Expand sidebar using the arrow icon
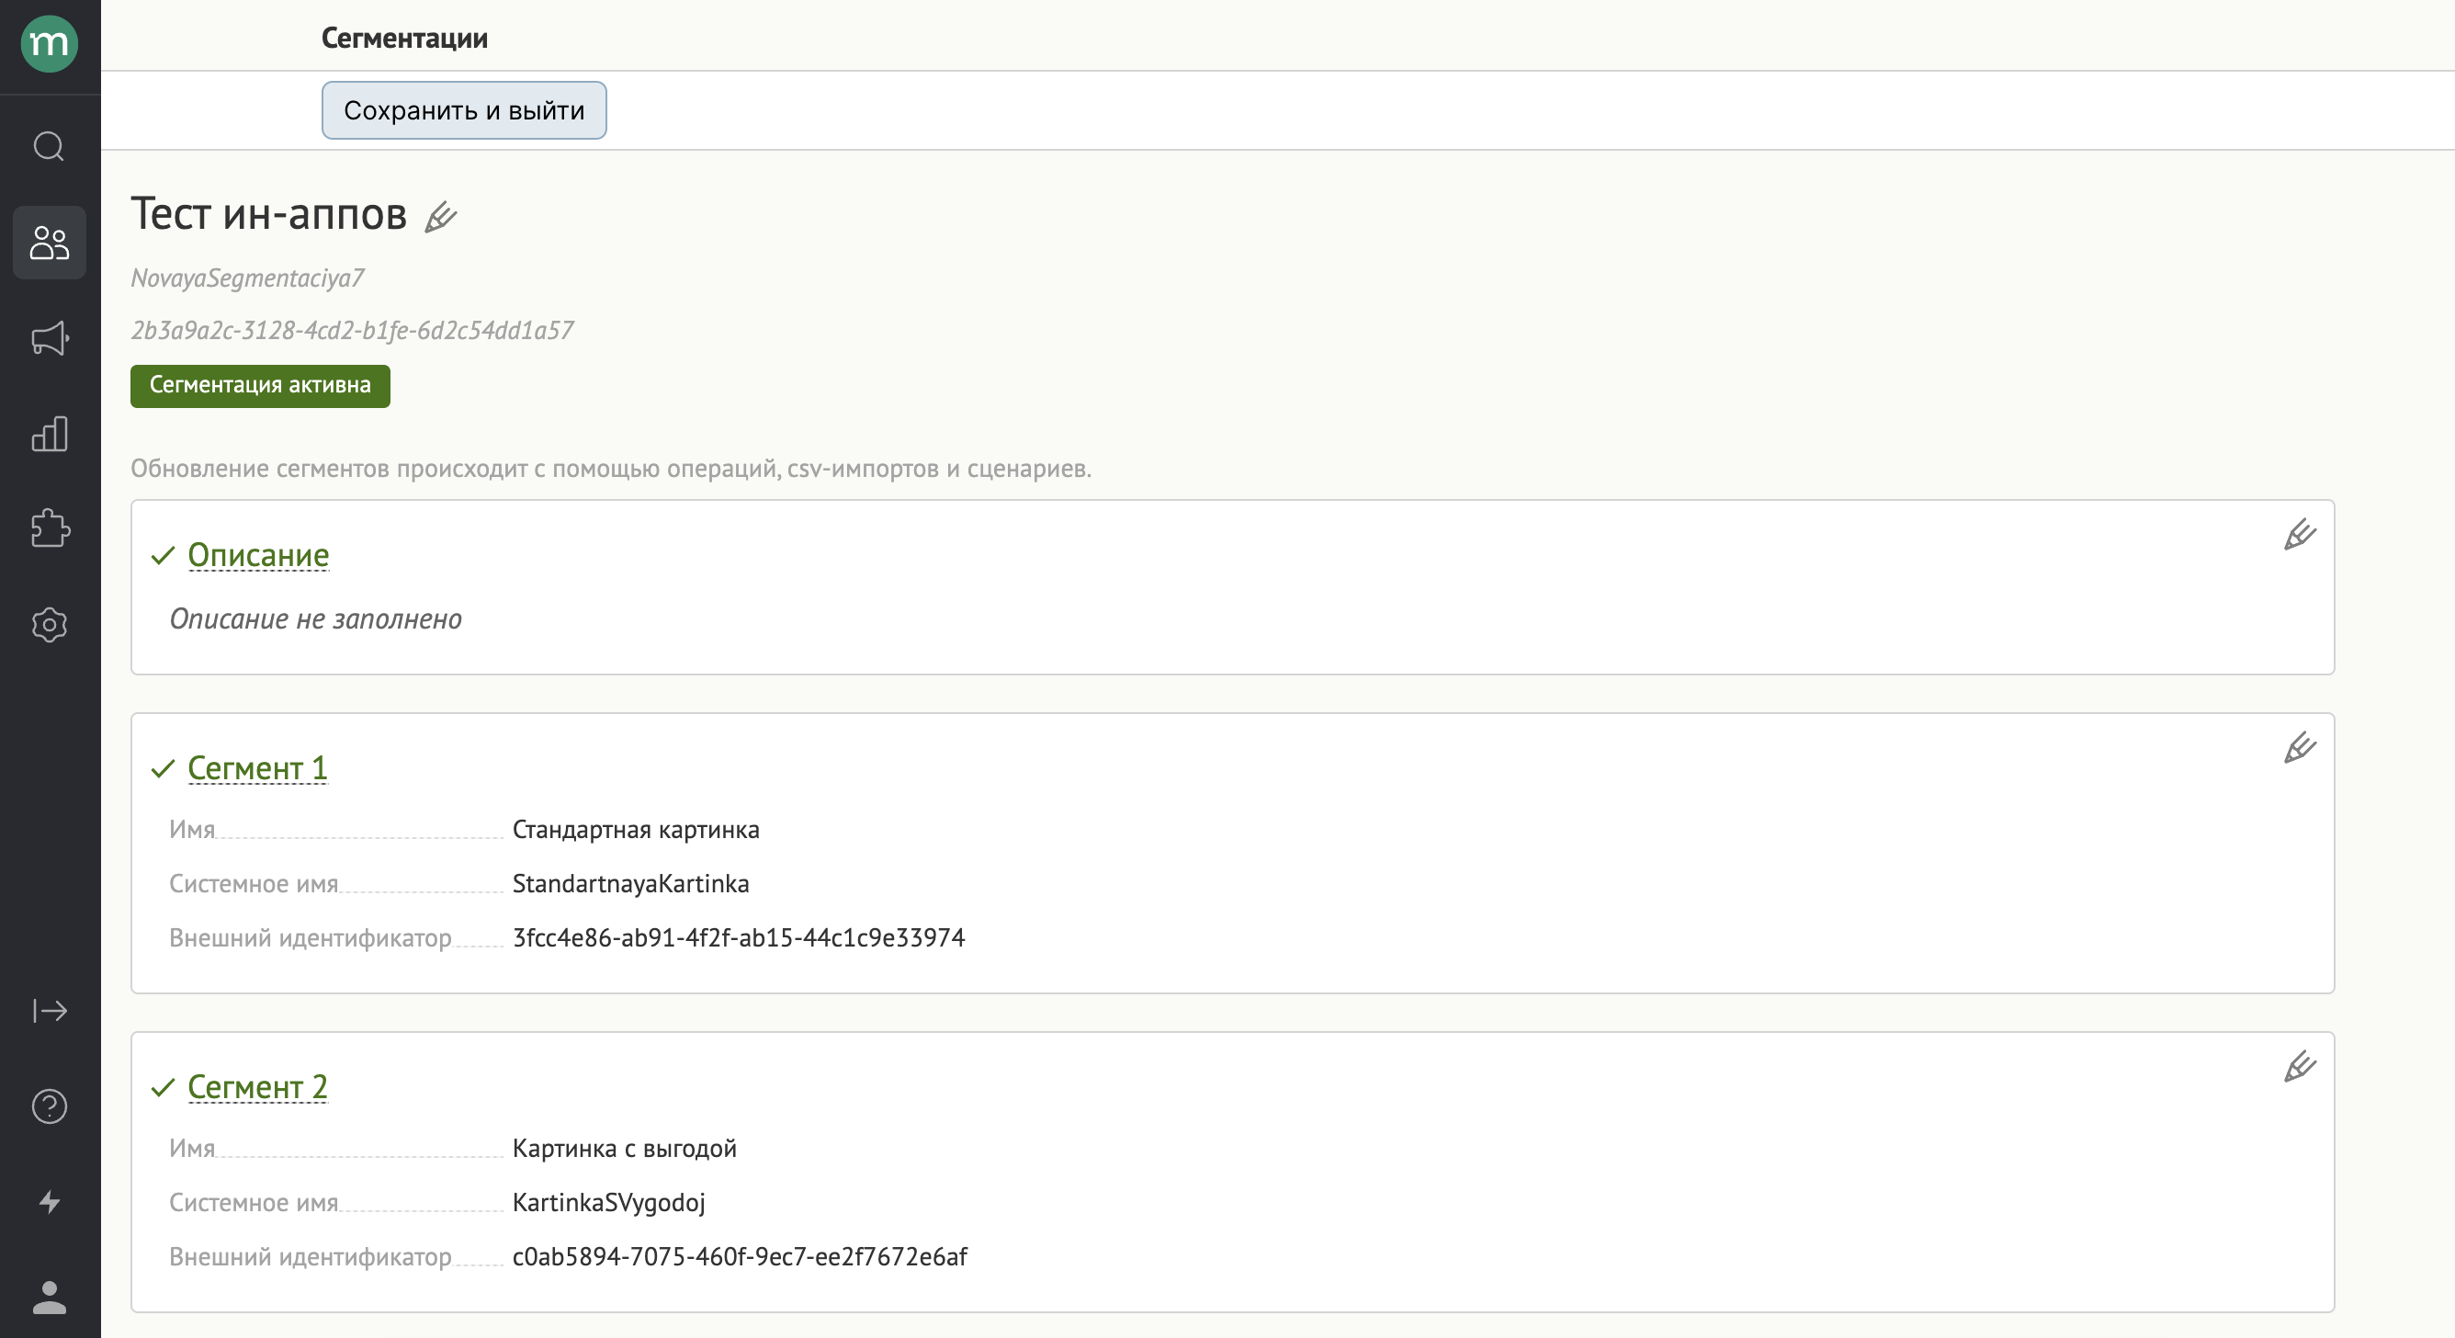This screenshot has height=1338, width=2455. pos(50,1010)
